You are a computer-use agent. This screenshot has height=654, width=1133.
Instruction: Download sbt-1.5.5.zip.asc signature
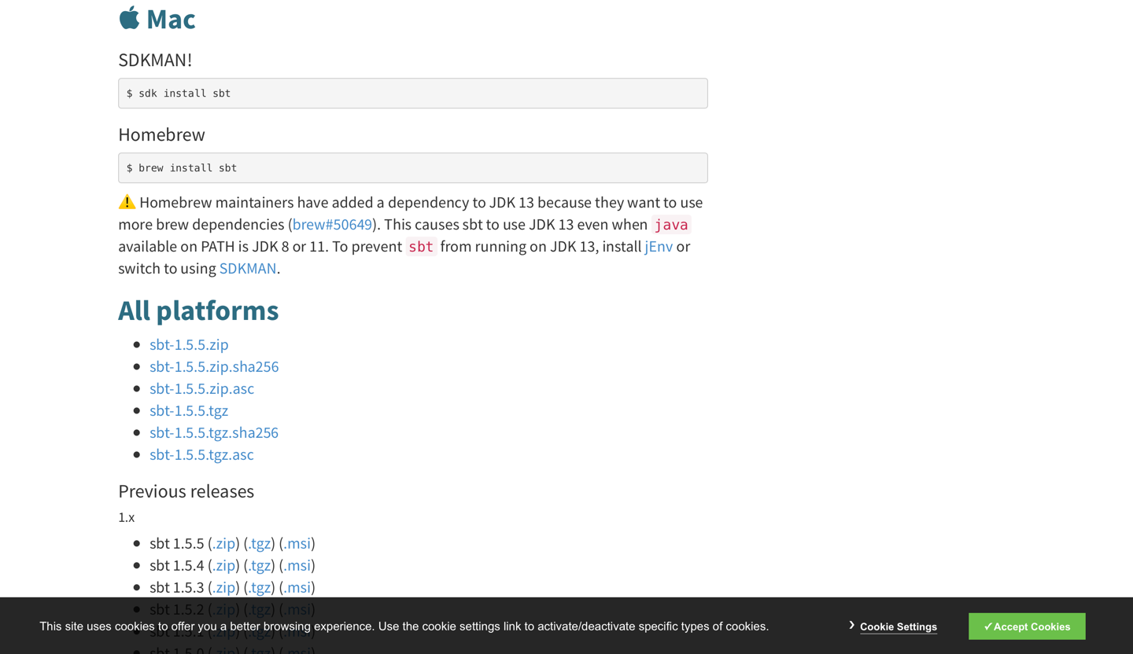(201, 388)
